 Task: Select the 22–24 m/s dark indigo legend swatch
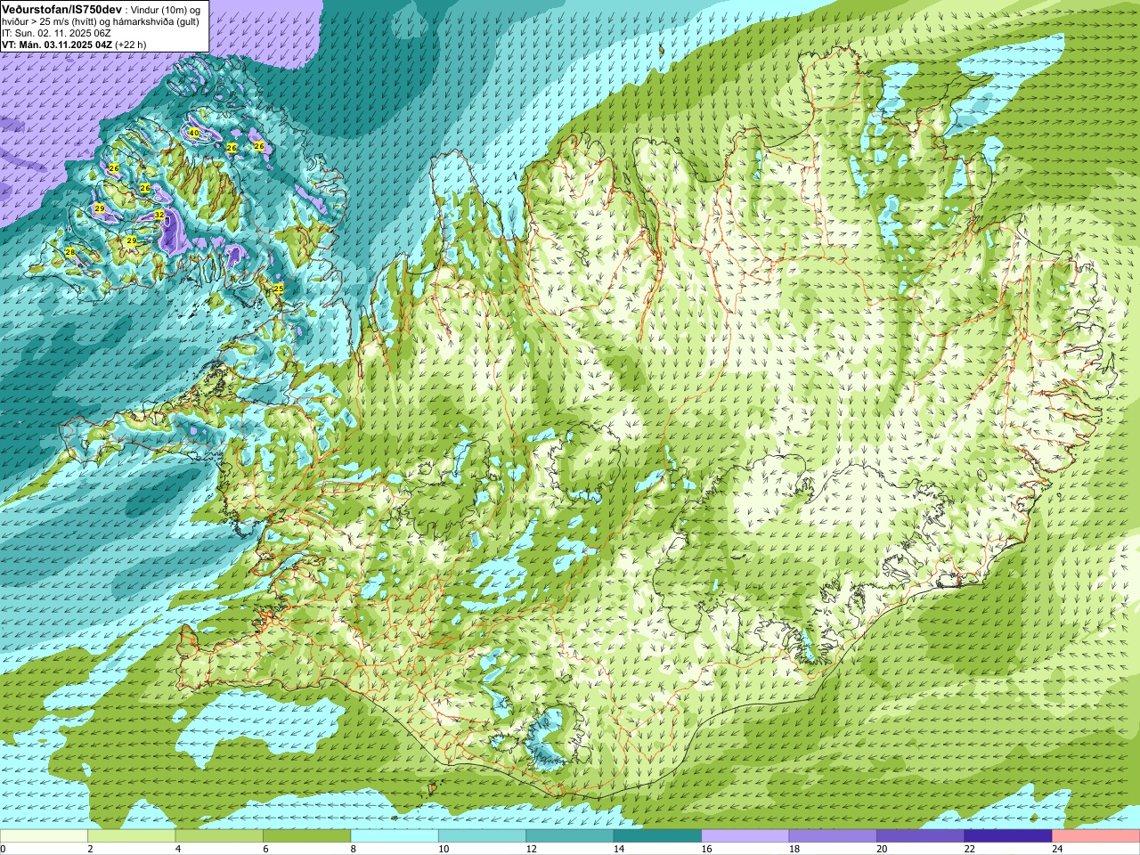point(1008,835)
